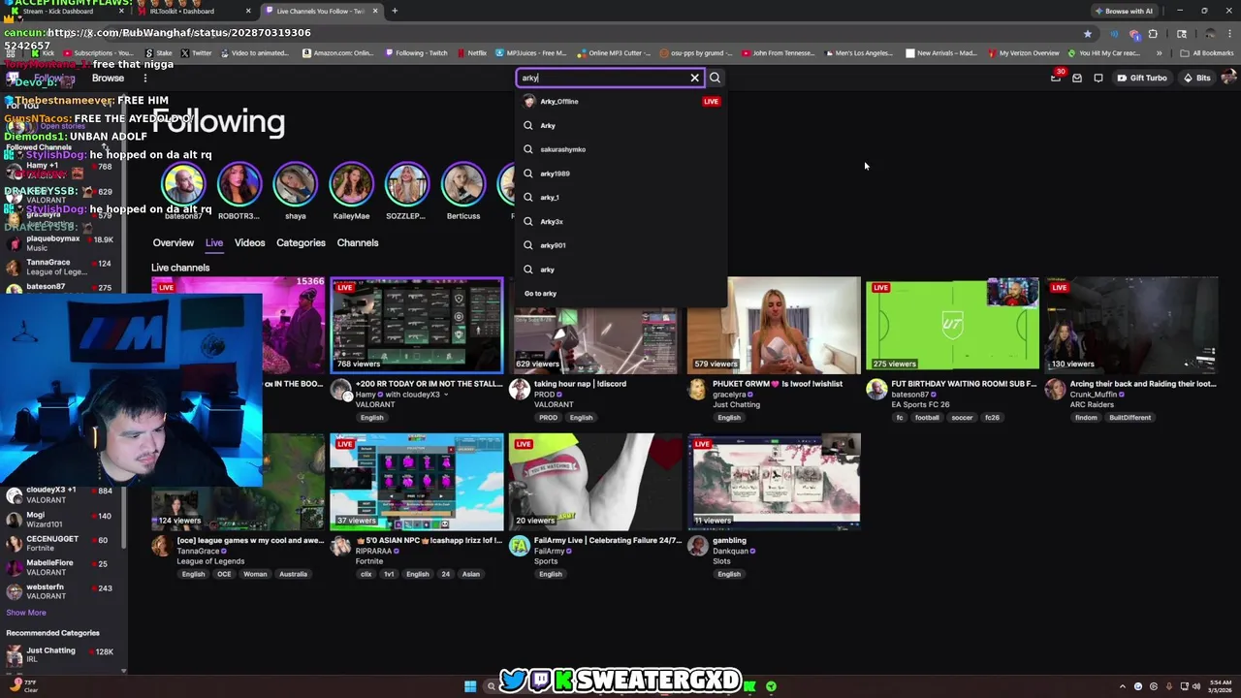Click the Browse with AI button

(x=1123, y=11)
